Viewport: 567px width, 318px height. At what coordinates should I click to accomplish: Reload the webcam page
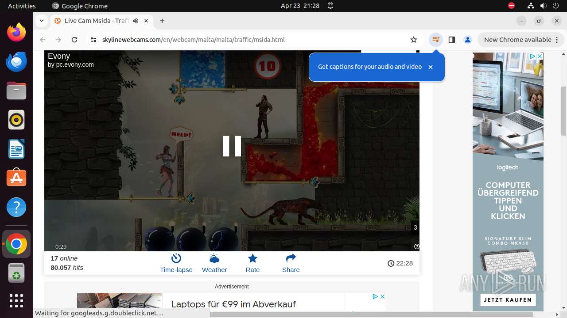coord(74,40)
